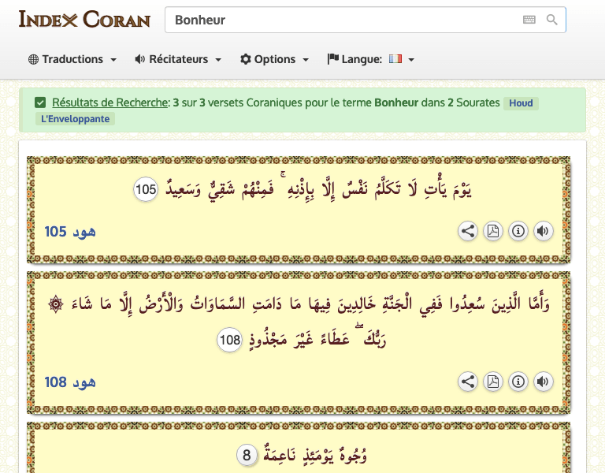
Task: Change language via the Langue flag dropdown
Action: (x=371, y=59)
